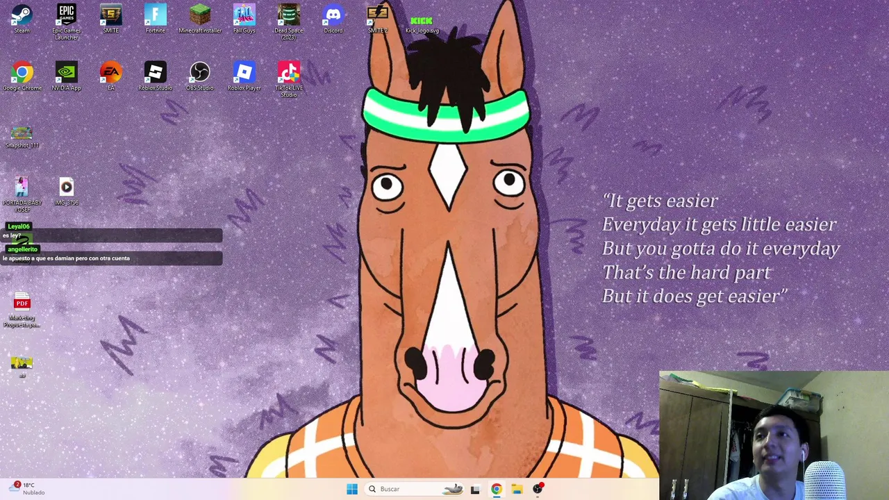Select the Marketing Propuesta PDF file
Image resolution: width=889 pixels, height=500 pixels.
(22, 310)
